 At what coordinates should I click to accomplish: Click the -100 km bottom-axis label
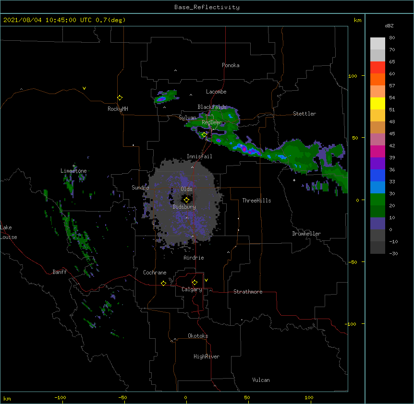pos(60,397)
